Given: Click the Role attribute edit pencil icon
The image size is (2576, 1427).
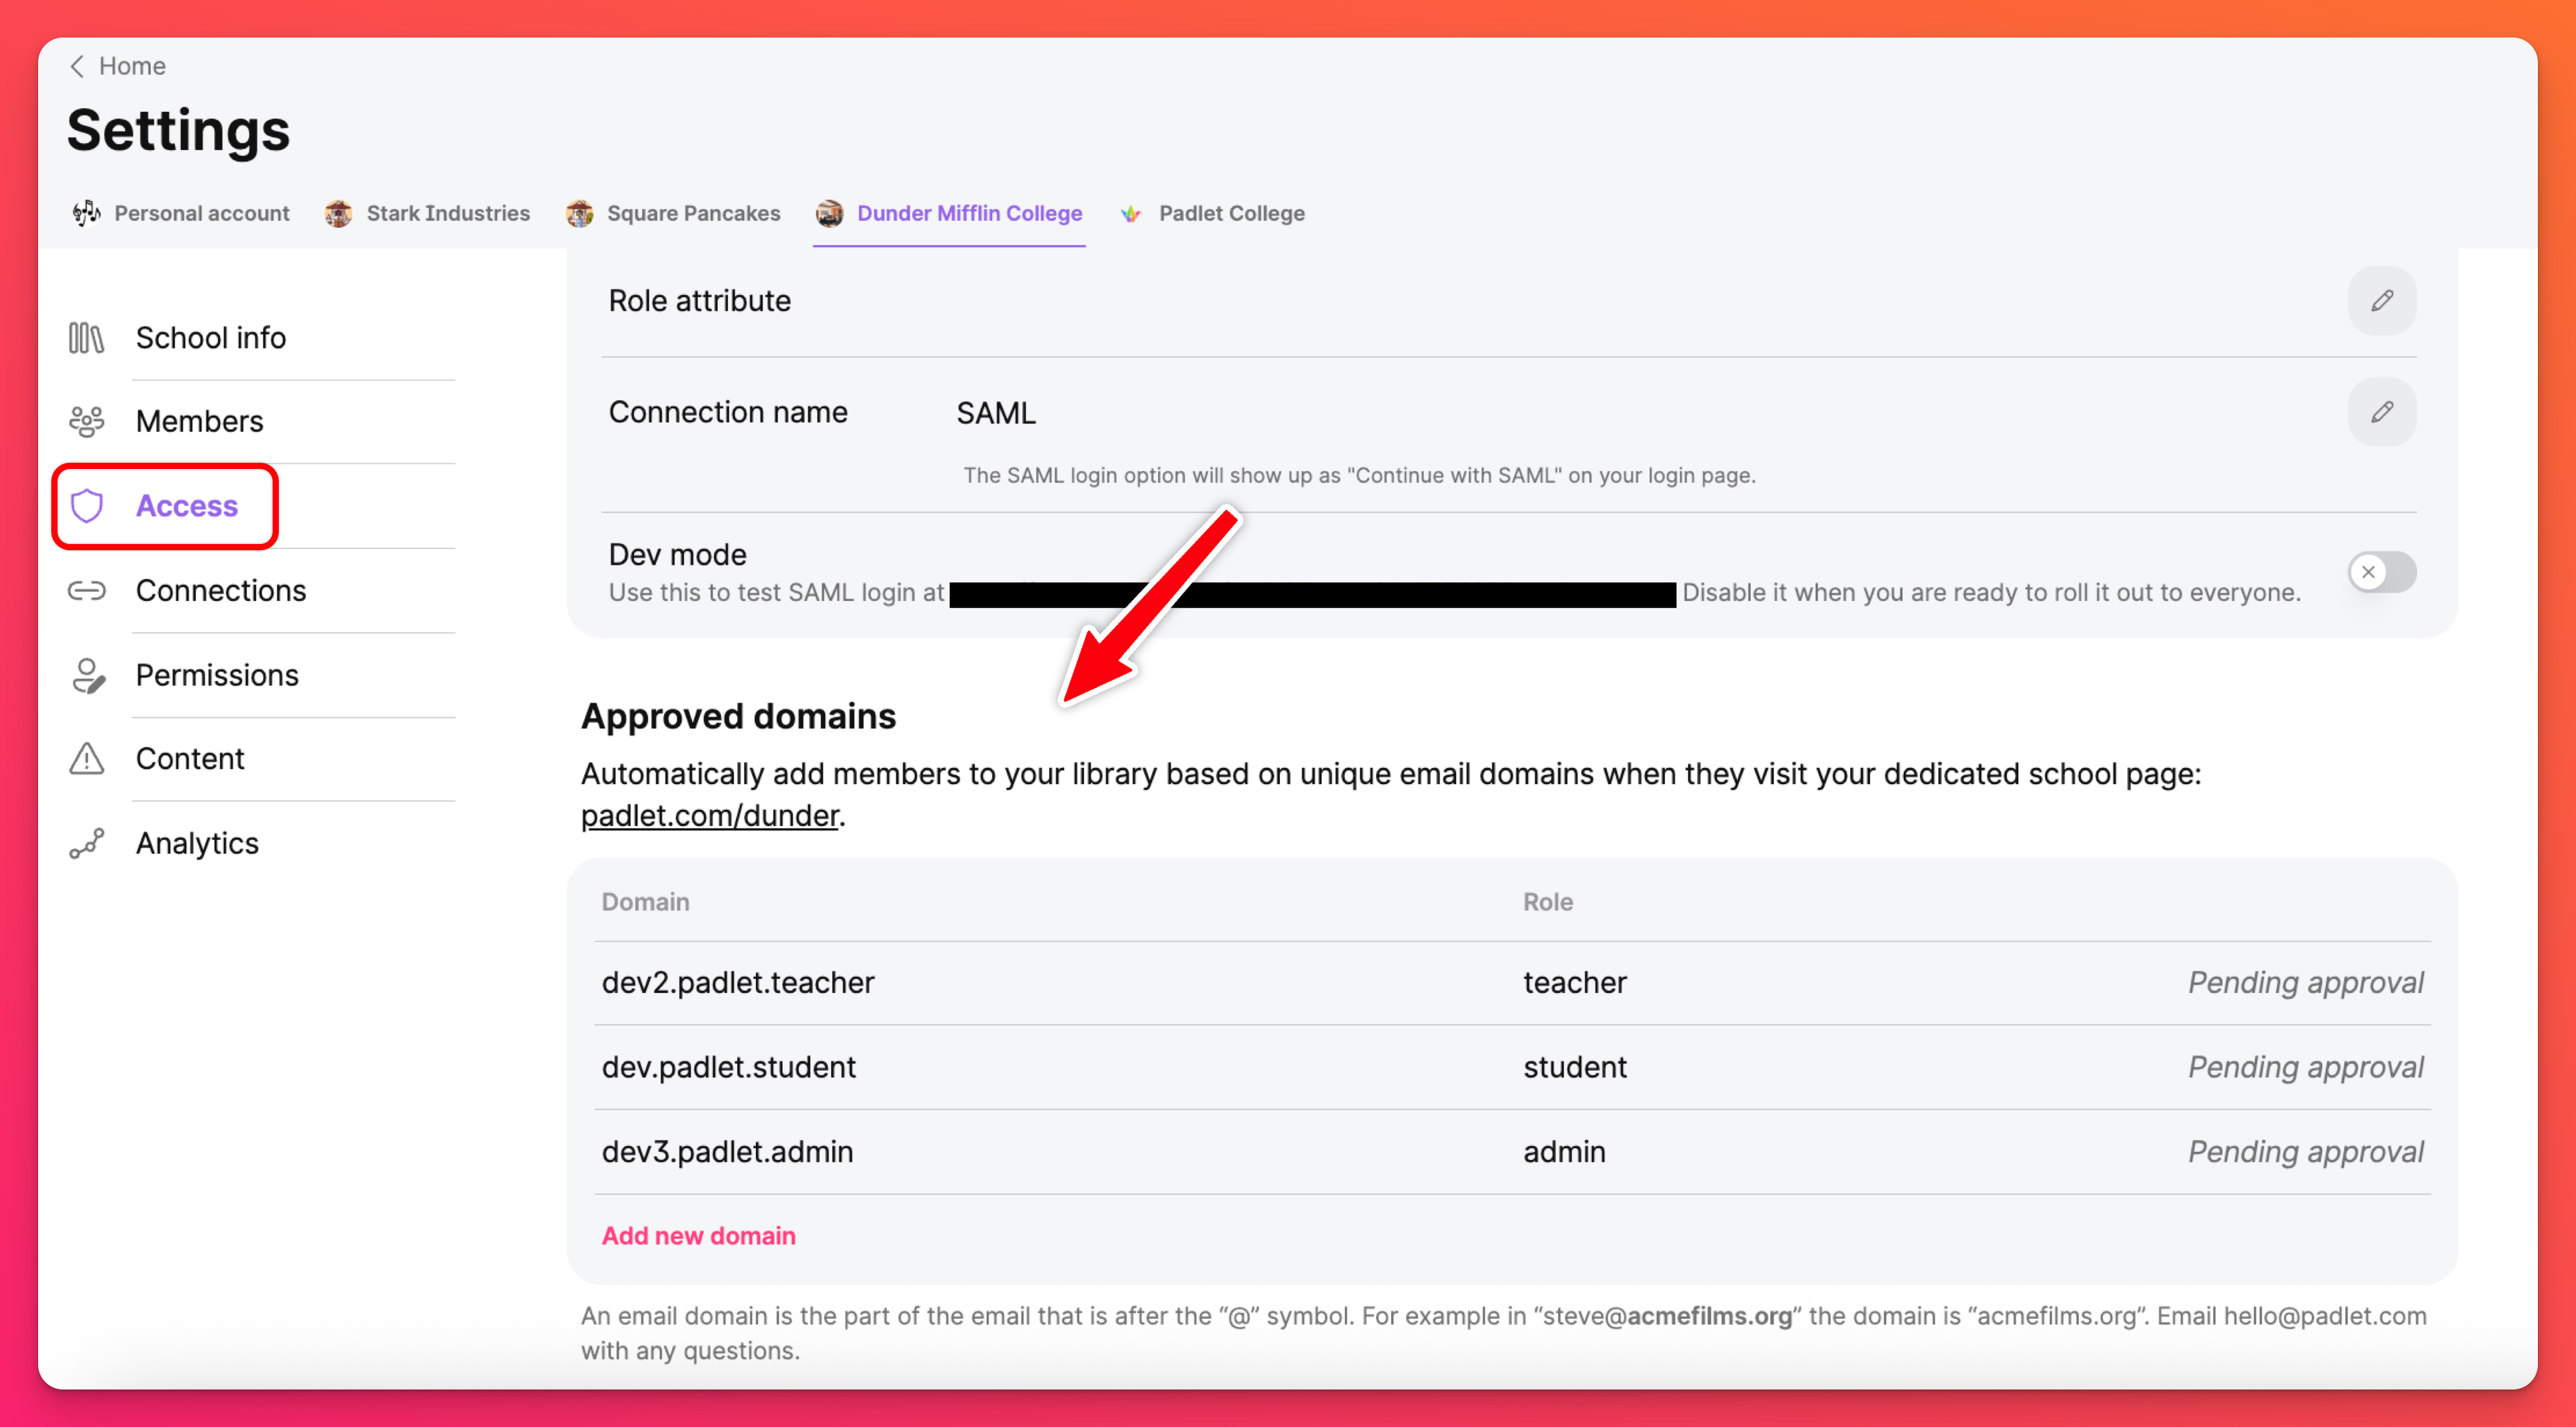Looking at the screenshot, I should 2381,301.
